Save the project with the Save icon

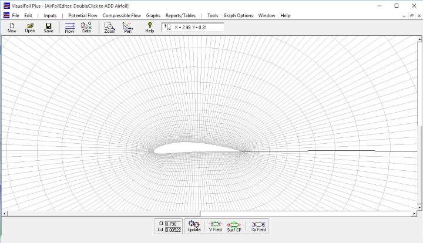49,28
